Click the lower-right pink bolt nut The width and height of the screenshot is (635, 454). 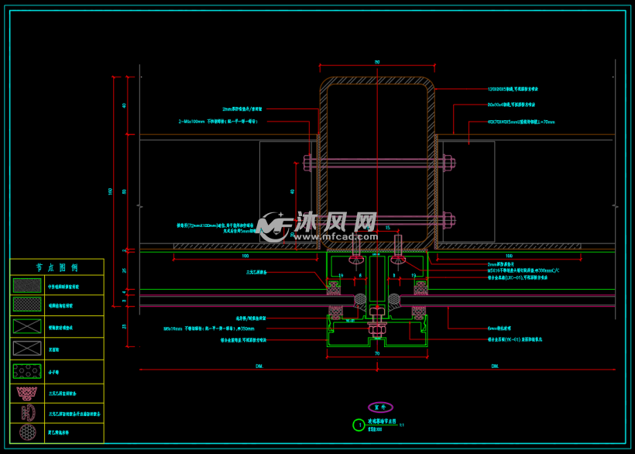point(448,221)
